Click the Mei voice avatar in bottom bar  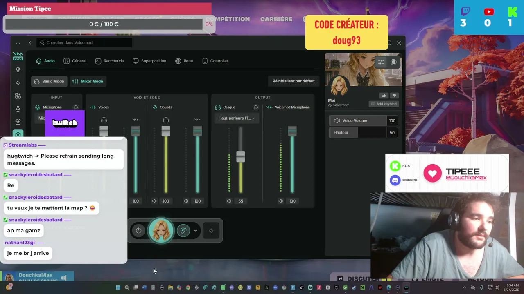click(x=161, y=230)
